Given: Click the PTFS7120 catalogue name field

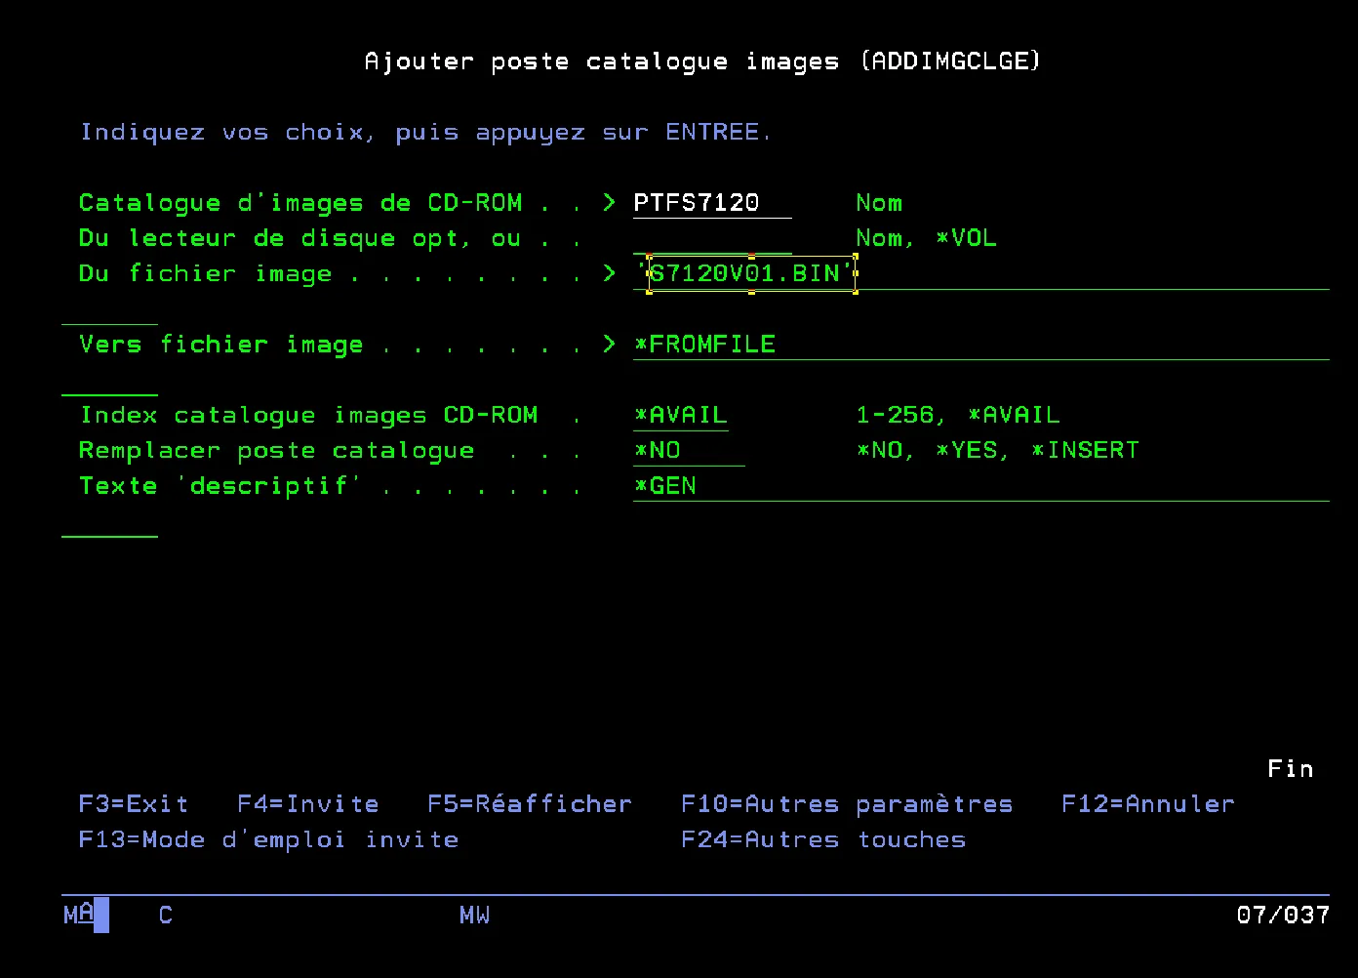Looking at the screenshot, I should pyautogui.click(x=712, y=203).
